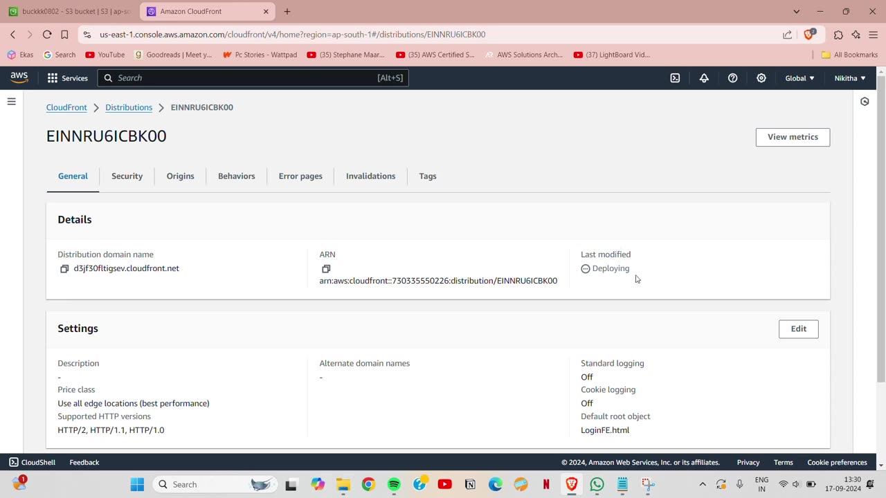Click the browser address bar
This screenshot has width=886, height=498.
point(436,34)
